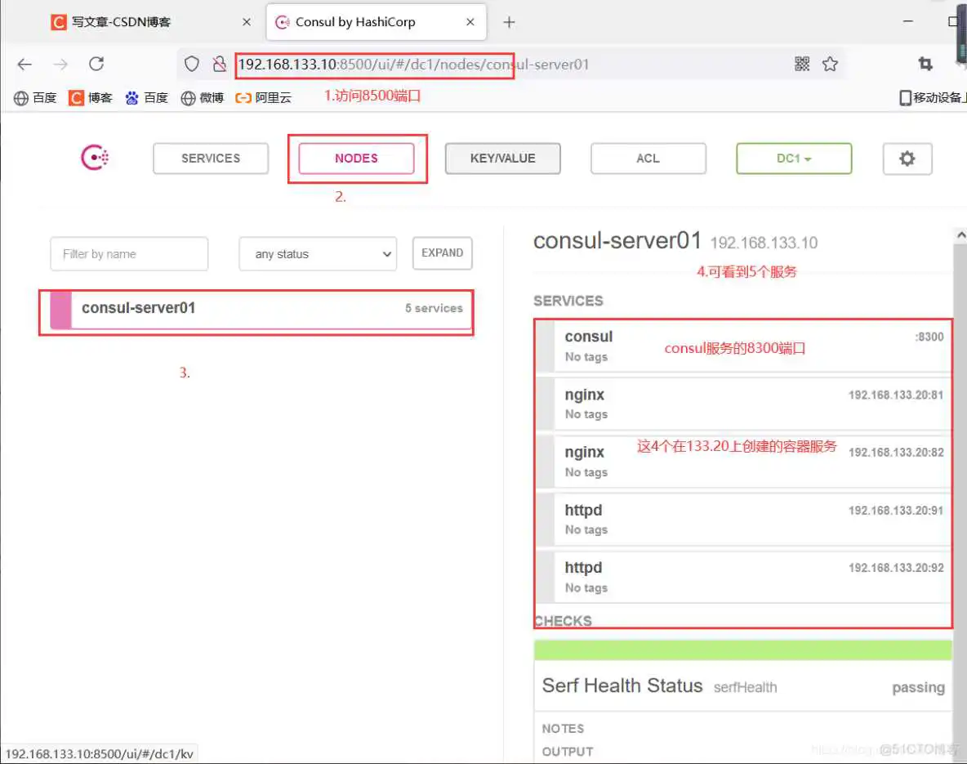Open the 'any status' filter dropdown
The width and height of the screenshot is (967, 764).
click(317, 253)
